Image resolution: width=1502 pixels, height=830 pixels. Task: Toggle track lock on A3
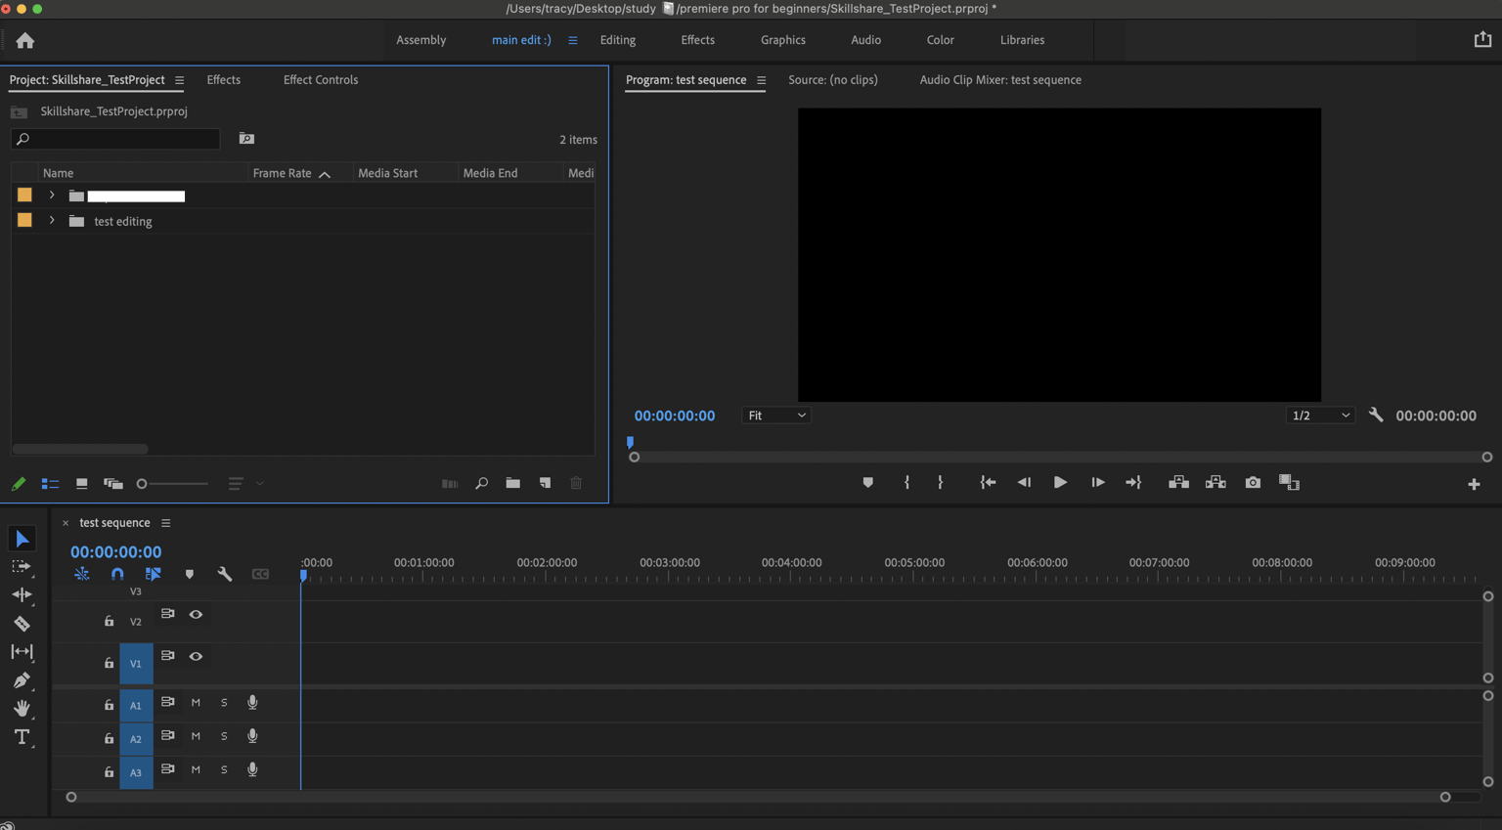109,771
